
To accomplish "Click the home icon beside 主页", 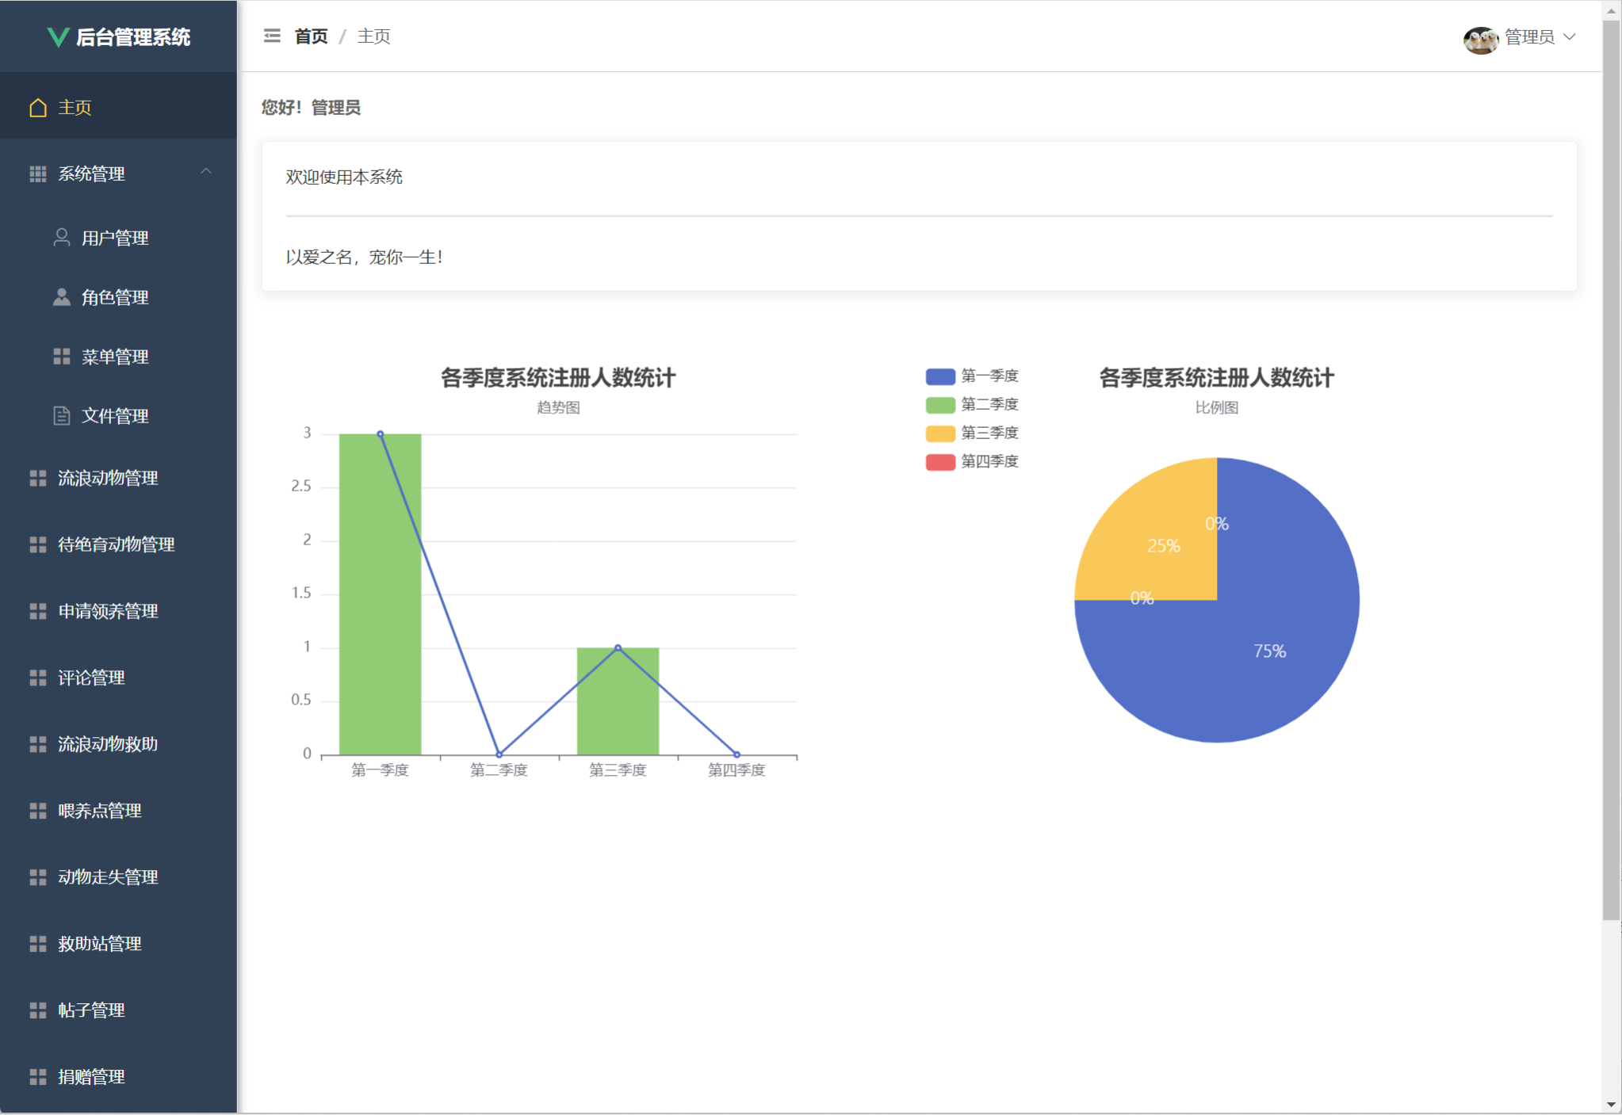I will tap(37, 108).
